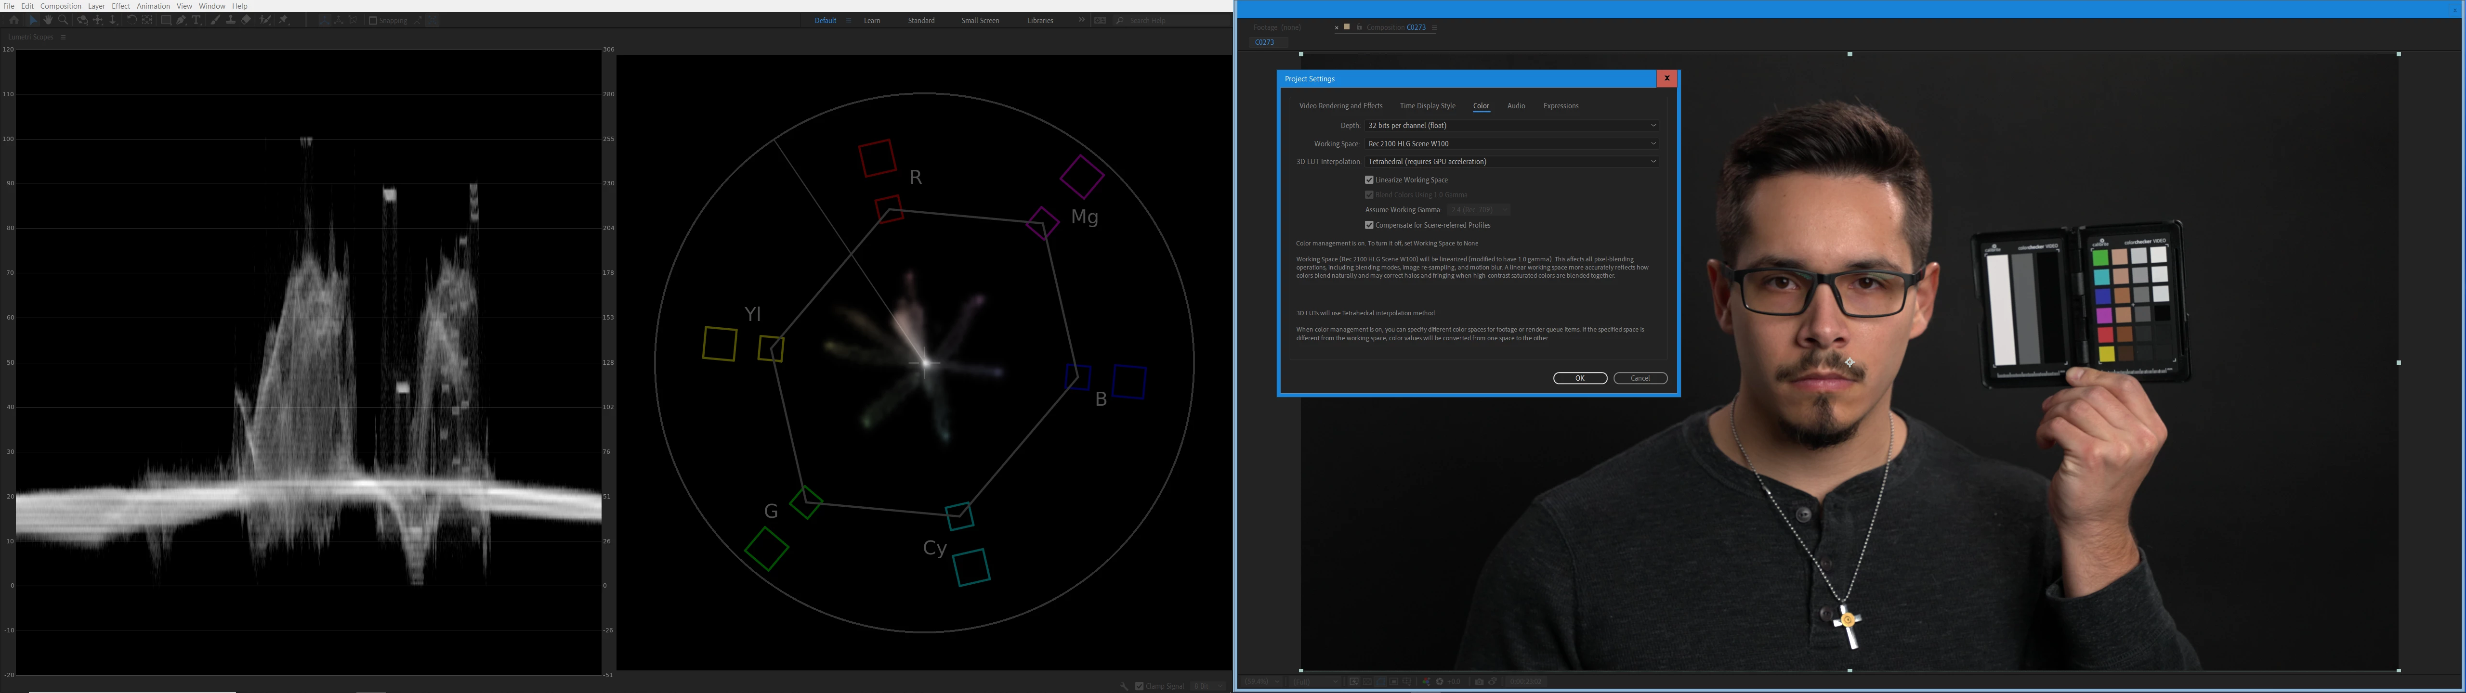Expand the 3D LUT Interpolation dropdown
This screenshot has width=2466, height=693.
(1511, 162)
